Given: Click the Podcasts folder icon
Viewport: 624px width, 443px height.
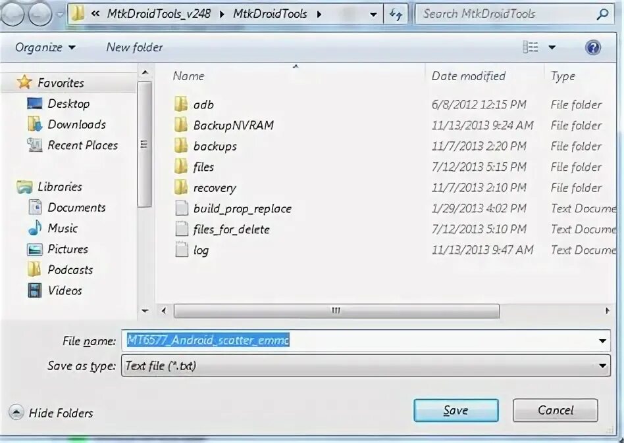Looking at the screenshot, I should (x=35, y=269).
